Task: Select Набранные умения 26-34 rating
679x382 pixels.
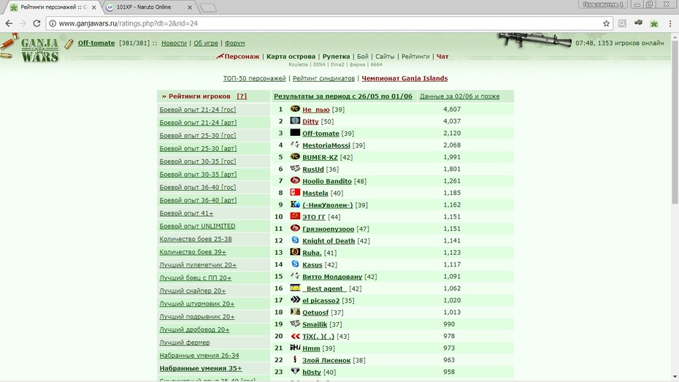Action: point(199,355)
